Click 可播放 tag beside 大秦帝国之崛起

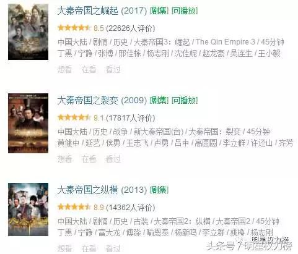click(x=185, y=11)
